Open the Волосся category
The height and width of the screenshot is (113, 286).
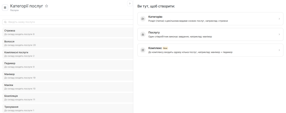pyautogui.click(x=67, y=43)
